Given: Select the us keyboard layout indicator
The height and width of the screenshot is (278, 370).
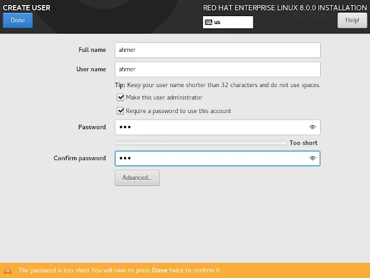Looking at the screenshot, I should click(228, 22).
